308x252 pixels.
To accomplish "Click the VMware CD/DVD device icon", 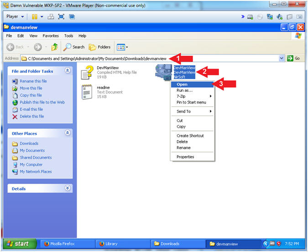I will pyautogui.click(x=260, y=17).
